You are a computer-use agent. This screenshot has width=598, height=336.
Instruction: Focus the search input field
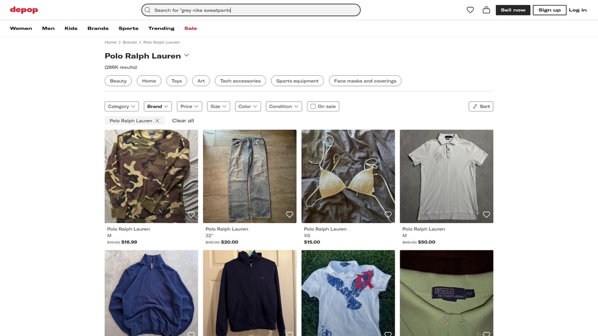pyautogui.click(x=254, y=10)
